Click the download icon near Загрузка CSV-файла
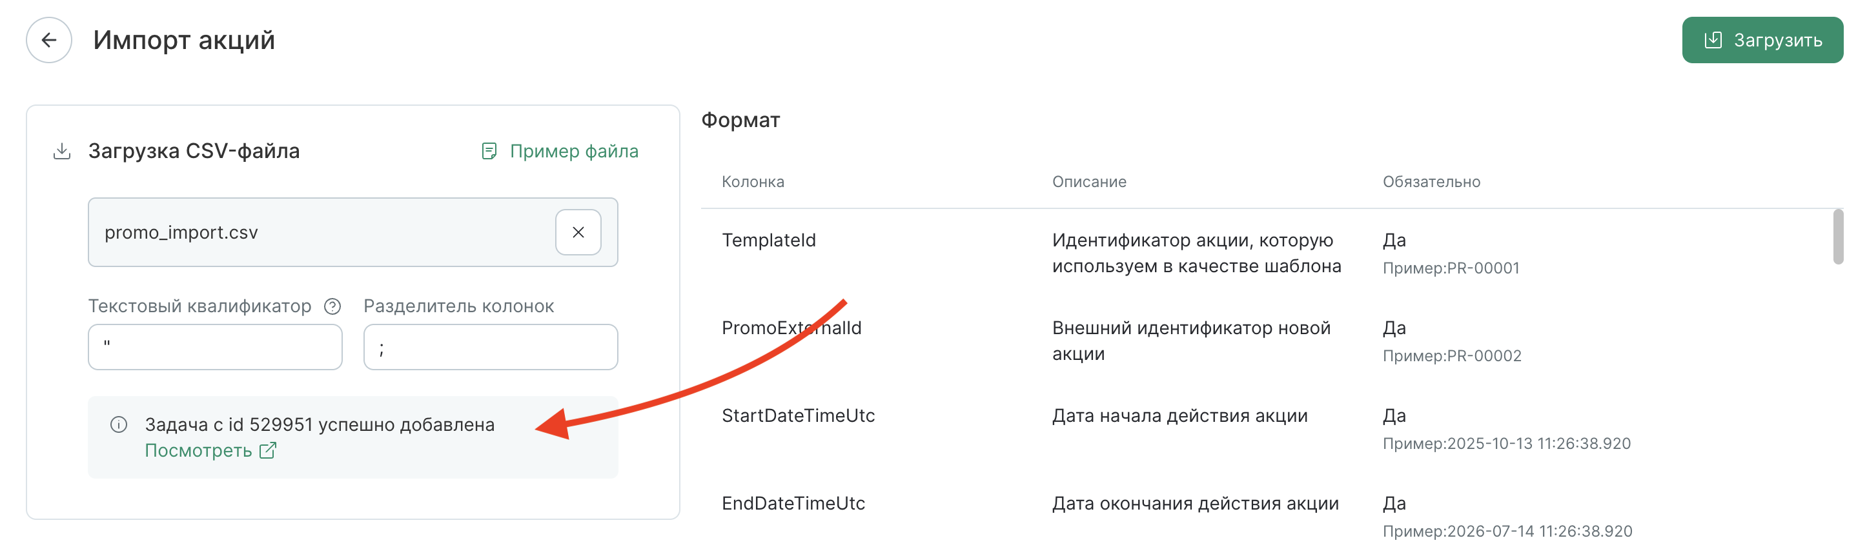 point(63,152)
